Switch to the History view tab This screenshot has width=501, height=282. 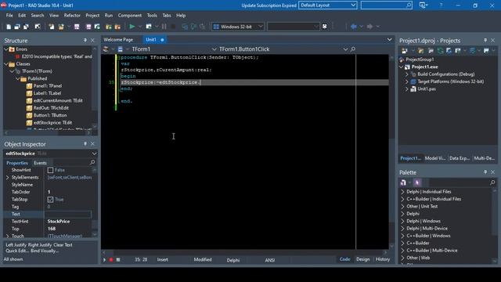(383, 259)
